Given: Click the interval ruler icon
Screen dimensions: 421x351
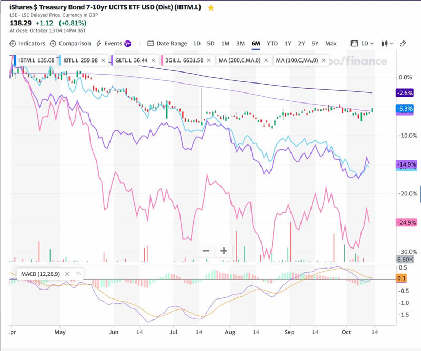Looking at the screenshot, I should point(354,43).
